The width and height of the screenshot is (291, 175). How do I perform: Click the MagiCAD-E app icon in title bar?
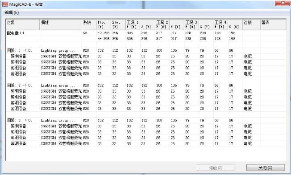click(5, 4)
